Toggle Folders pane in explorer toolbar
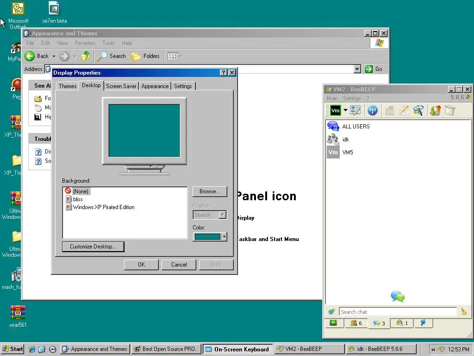 pyautogui.click(x=145, y=56)
